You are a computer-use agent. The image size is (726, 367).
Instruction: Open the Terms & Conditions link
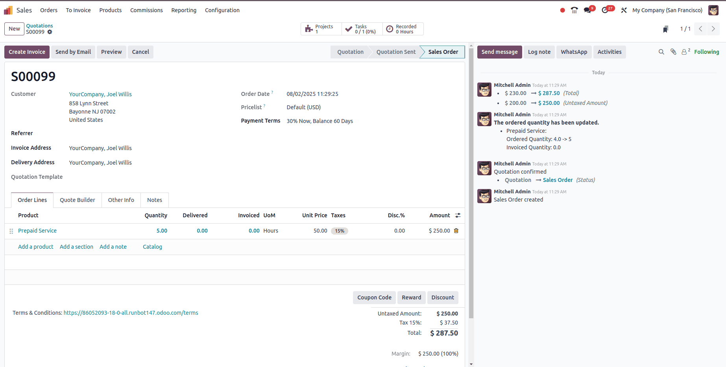point(131,312)
